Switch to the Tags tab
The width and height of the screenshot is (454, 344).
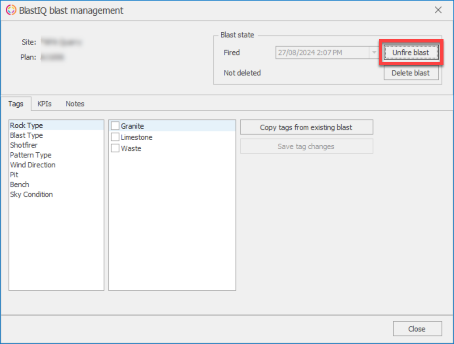[16, 104]
